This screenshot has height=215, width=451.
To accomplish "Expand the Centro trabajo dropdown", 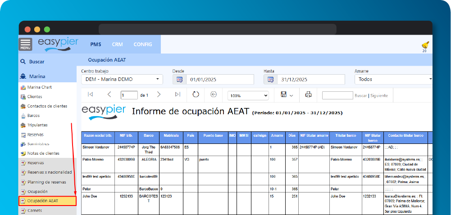I will pyautogui.click(x=122, y=80).
